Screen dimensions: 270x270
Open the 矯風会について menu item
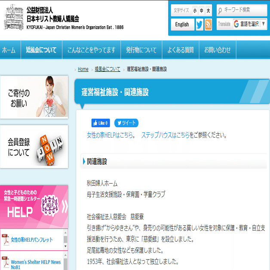coord(41,50)
